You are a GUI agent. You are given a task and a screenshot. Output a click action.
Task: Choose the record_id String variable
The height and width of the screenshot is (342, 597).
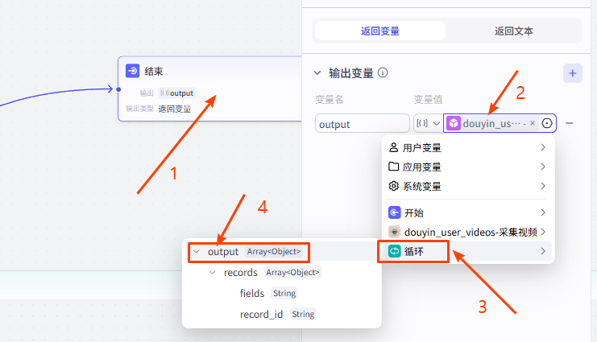(282, 314)
